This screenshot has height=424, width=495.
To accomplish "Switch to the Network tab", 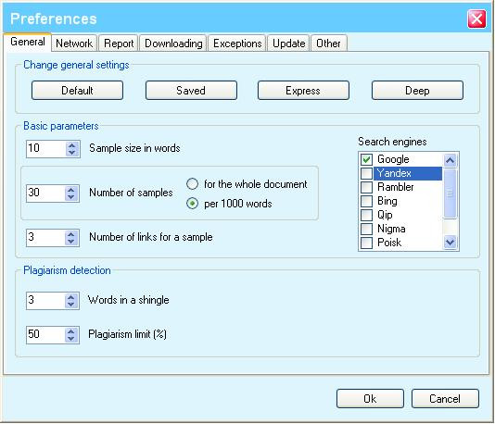I will click(x=74, y=43).
